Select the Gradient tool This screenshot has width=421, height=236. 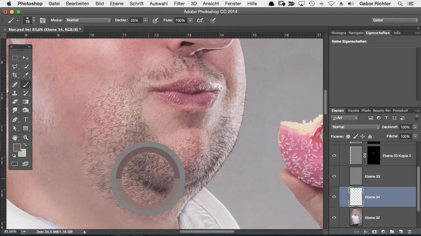pos(26,102)
